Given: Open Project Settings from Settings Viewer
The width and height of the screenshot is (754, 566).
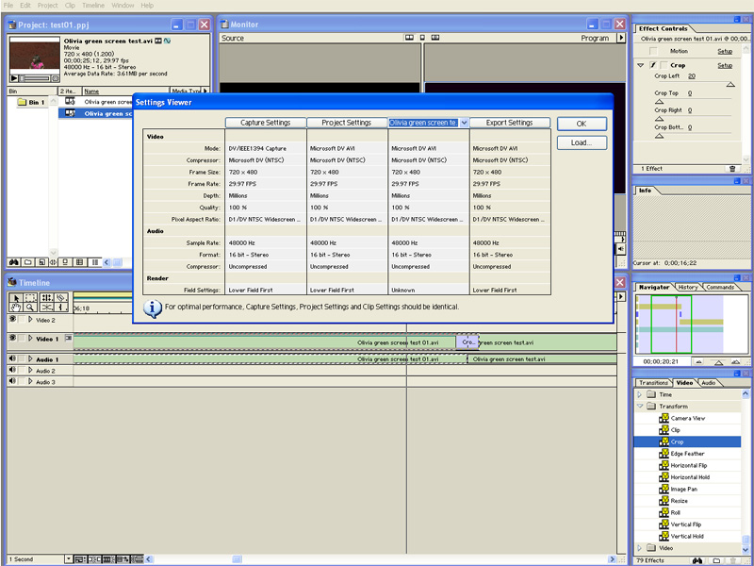Looking at the screenshot, I should [x=347, y=123].
